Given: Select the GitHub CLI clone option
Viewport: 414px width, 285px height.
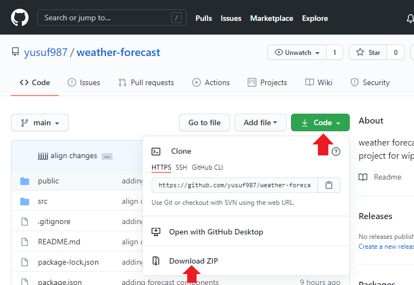Looking at the screenshot, I should click(x=207, y=167).
